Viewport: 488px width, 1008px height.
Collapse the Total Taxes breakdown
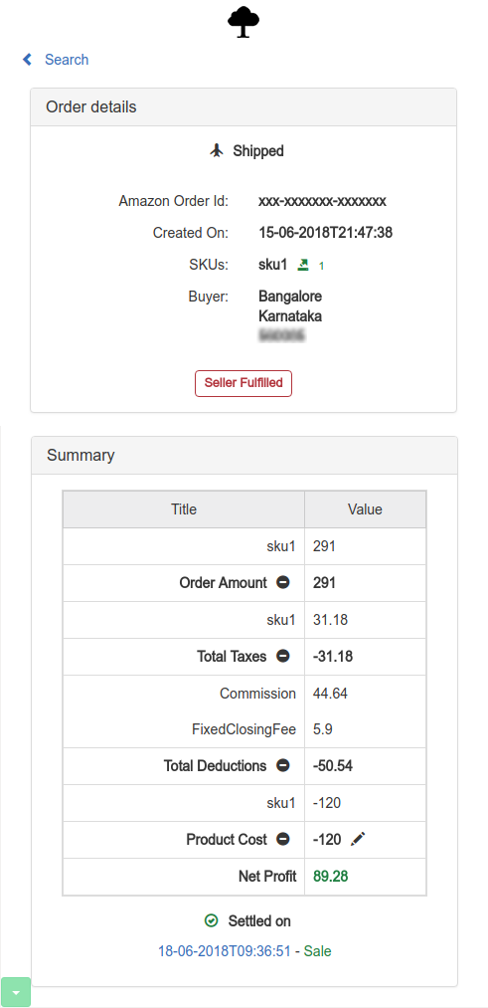point(282,657)
